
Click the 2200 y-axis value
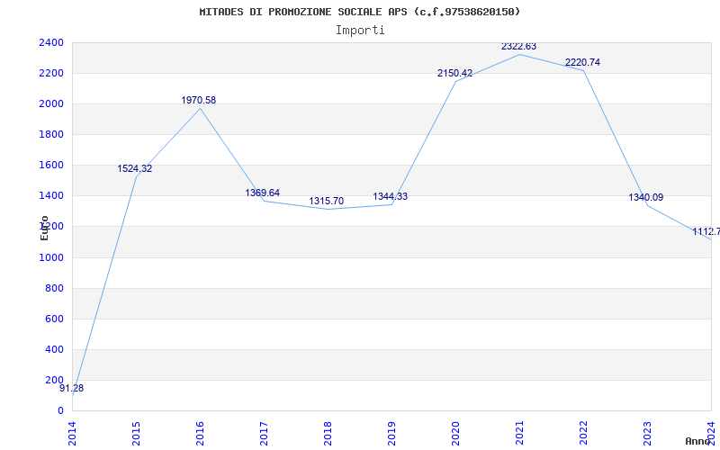click(51, 74)
